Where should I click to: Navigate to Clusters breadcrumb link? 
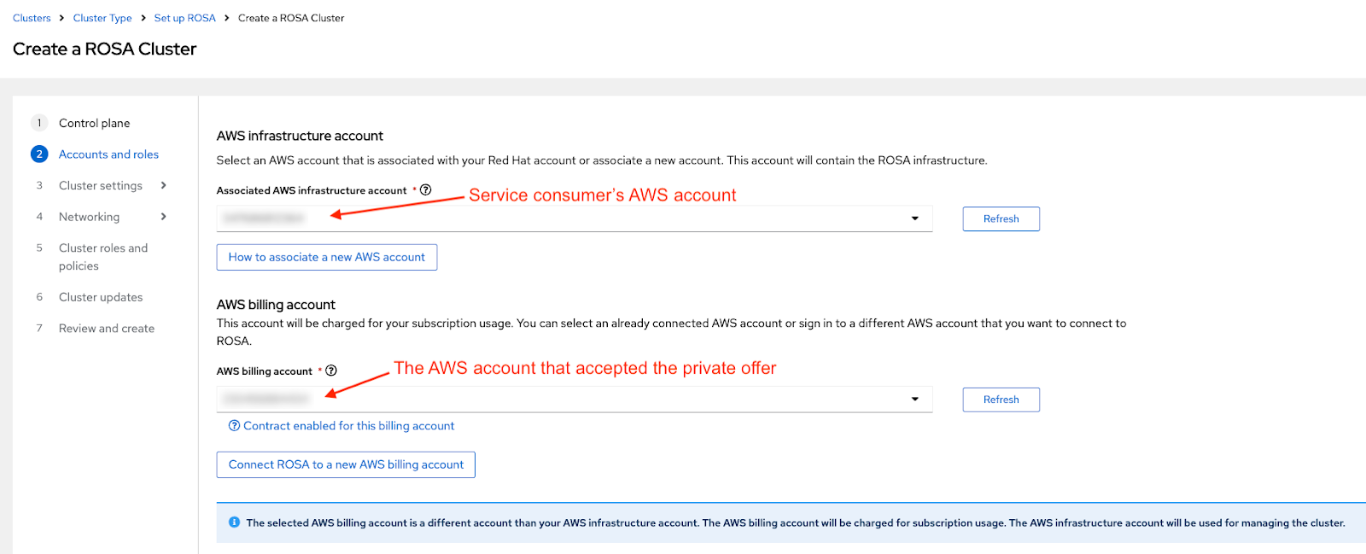pyautogui.click(x=32, y=18)
